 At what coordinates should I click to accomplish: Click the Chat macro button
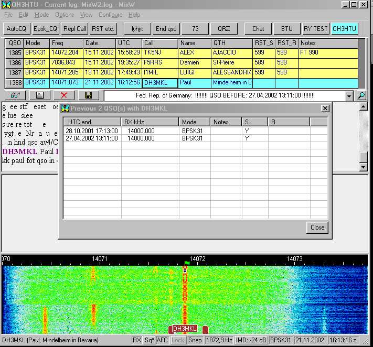coord(258,29)
